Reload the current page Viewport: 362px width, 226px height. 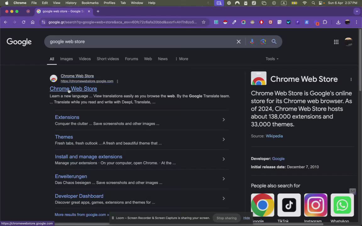pyautogui.click(x=24, y=22)
